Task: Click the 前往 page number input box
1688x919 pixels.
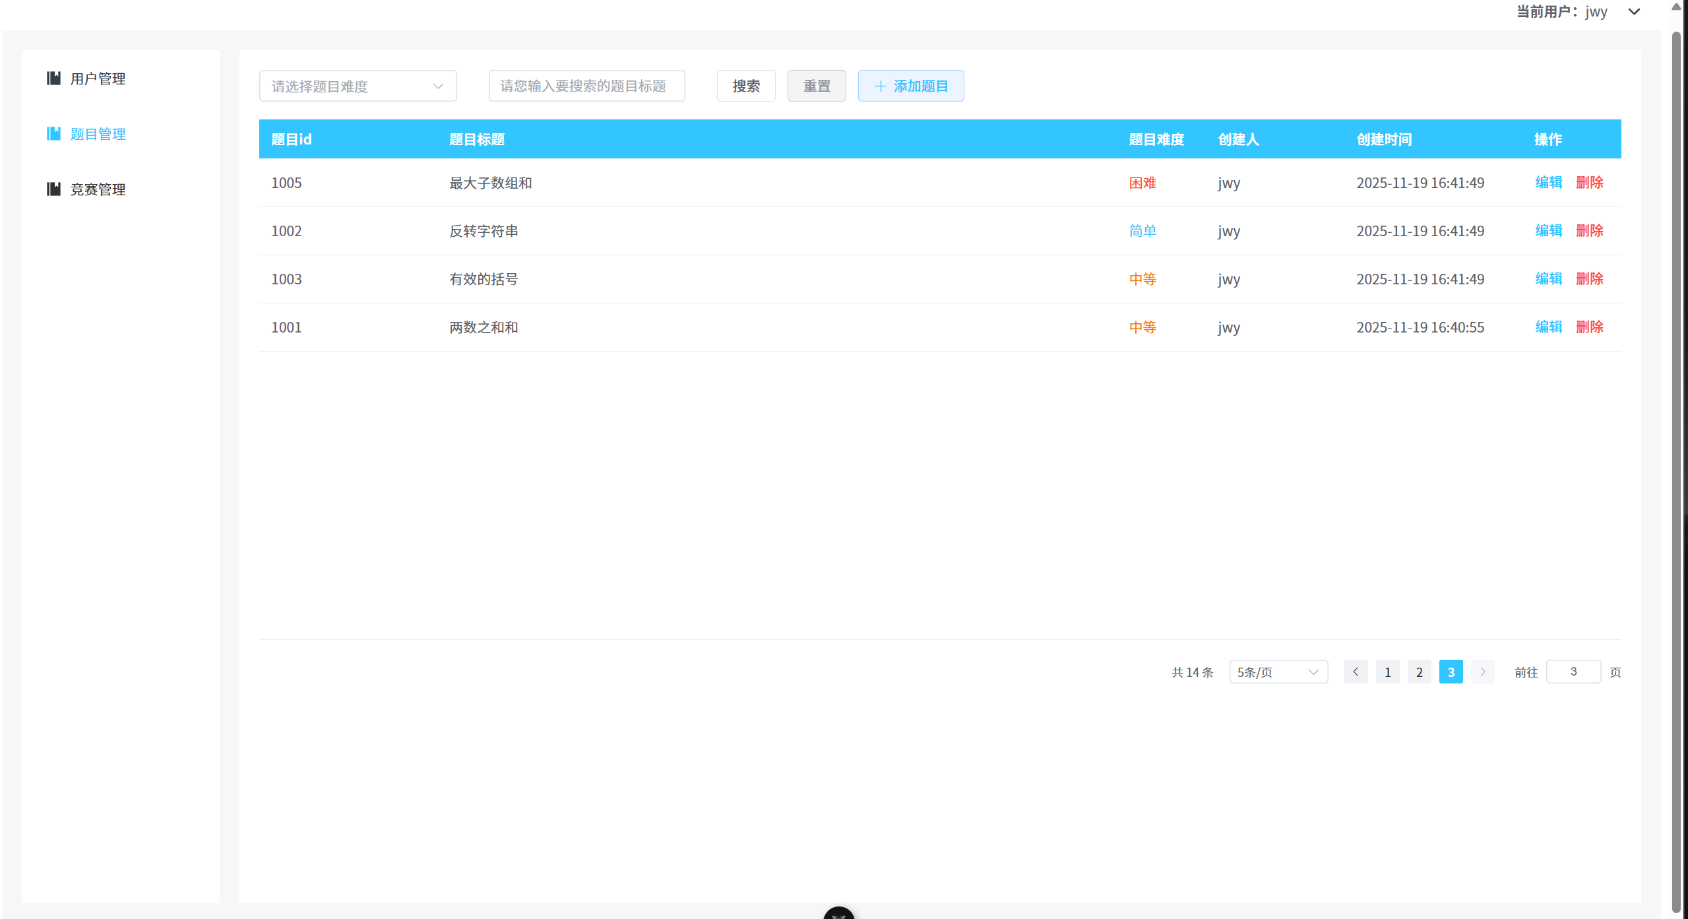Action: (x=1574, y=672)
